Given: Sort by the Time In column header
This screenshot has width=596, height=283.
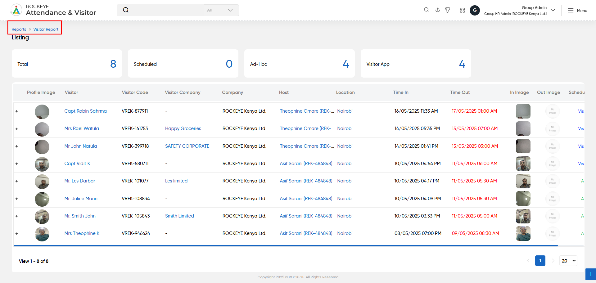Looking at the screenshot, I should pyautogui.click(x=401, y=92).
